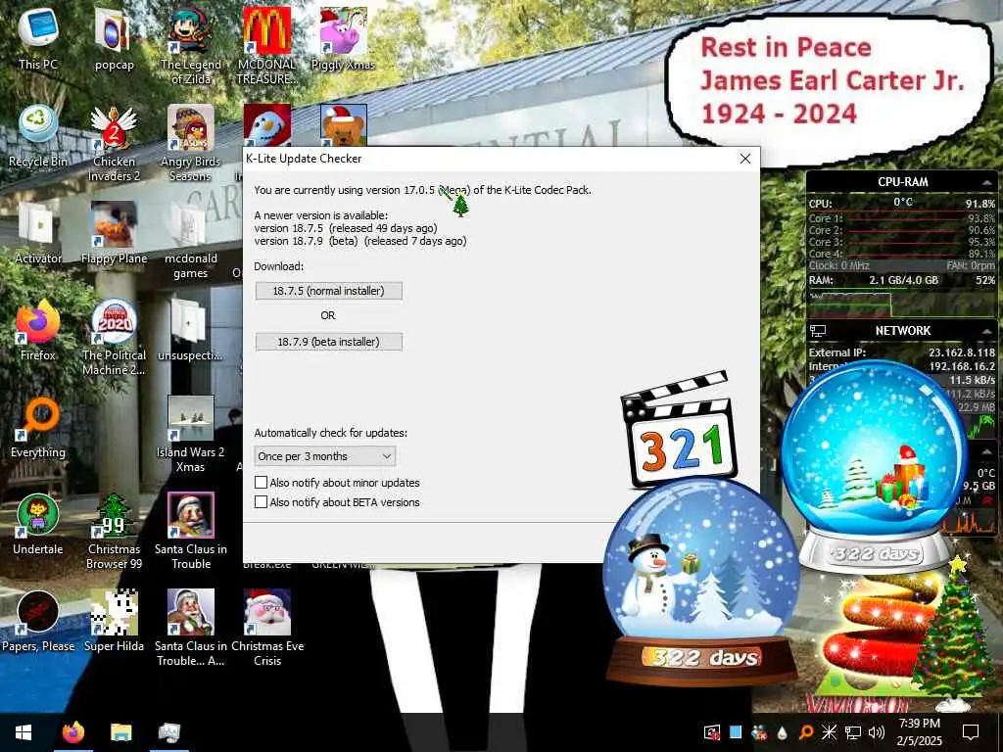Launch the Everything search desktop shortcut
The width and height of the screenshot is (1003, 752).
click(38, 427)
